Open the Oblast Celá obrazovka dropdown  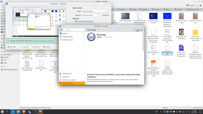pos(95,11)
